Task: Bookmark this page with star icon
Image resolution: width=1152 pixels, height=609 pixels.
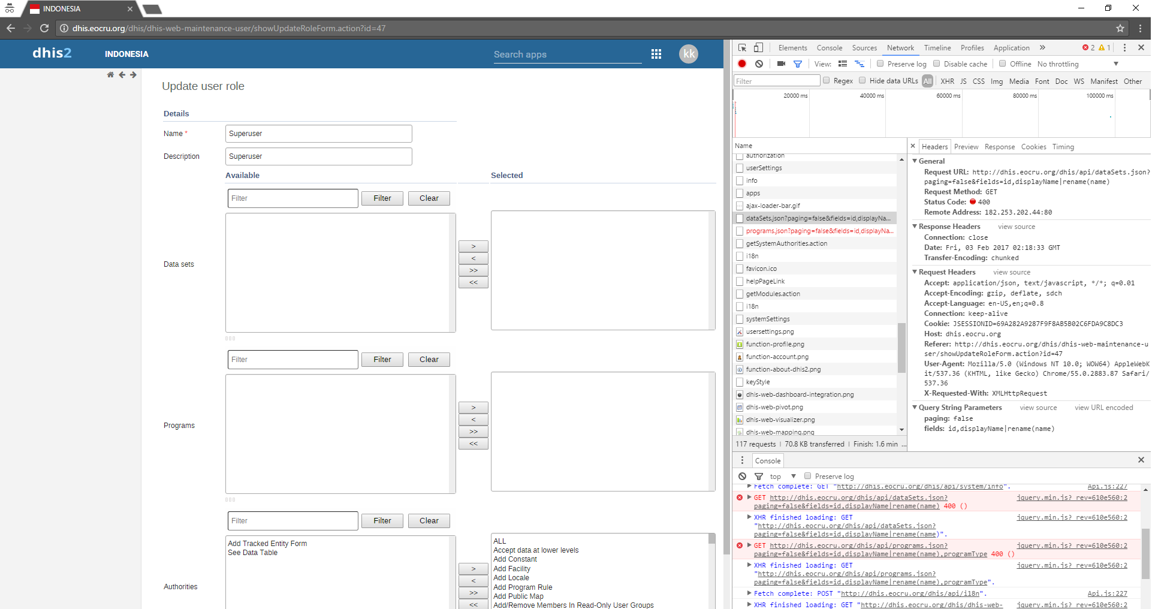Action: tap(1120, 28)
